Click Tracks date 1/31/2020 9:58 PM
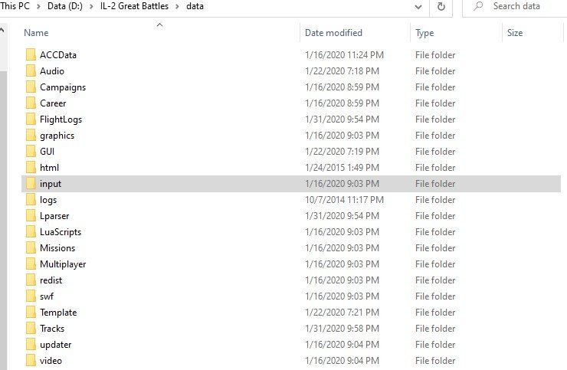Screen dimensions: 567x370 (342, 329)
